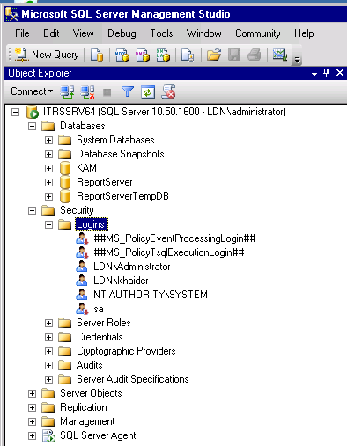This screenshot has height=446, width=347.
Task: Click the Analysis Services MDX Query icon
Action: 122,55
